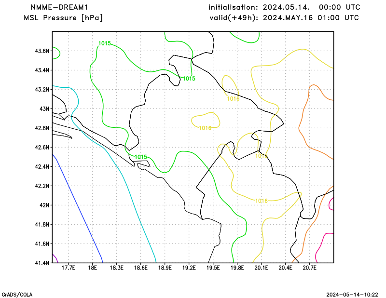Click the GrADS/COLA credit text

[17, 295]
